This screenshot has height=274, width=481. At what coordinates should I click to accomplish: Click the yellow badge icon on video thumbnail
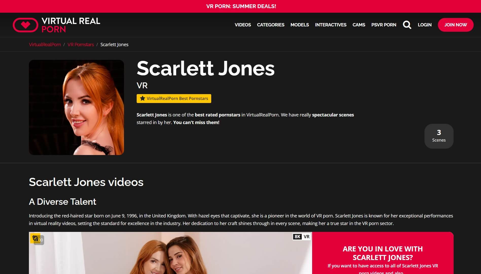point(35,238)
